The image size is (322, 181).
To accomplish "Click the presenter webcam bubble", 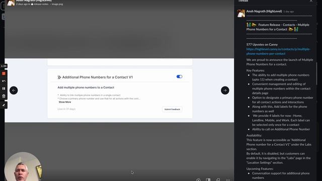I will click(x=23, y=166).
